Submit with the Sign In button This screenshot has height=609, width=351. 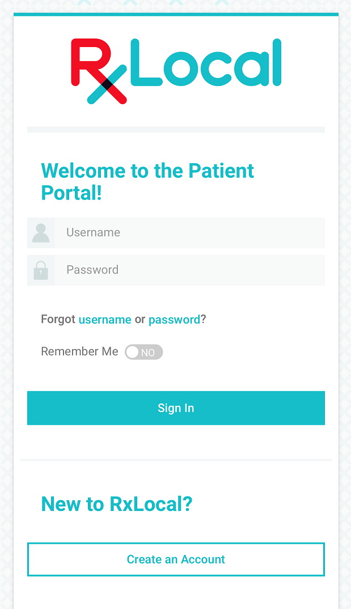[176, 408]
